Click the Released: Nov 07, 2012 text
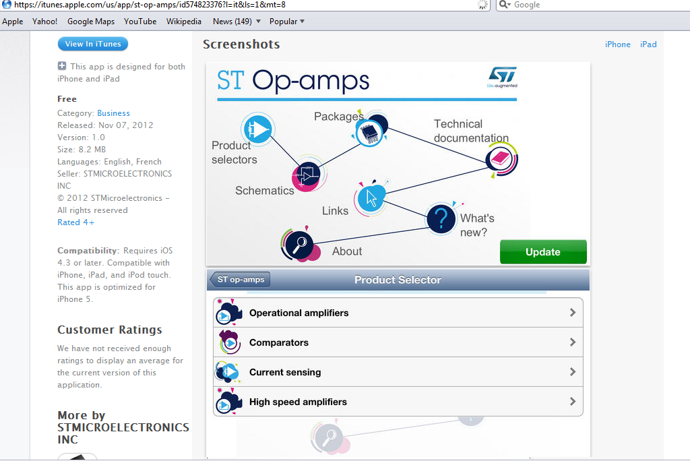Screen dimensions: 690x461 click(x=105, y=125)
